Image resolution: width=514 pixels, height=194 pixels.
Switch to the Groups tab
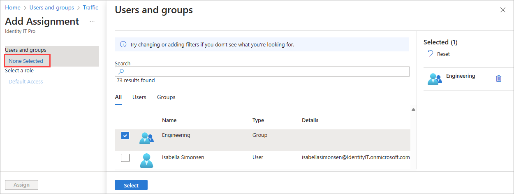pyautogui.click(x=166, y=97)
